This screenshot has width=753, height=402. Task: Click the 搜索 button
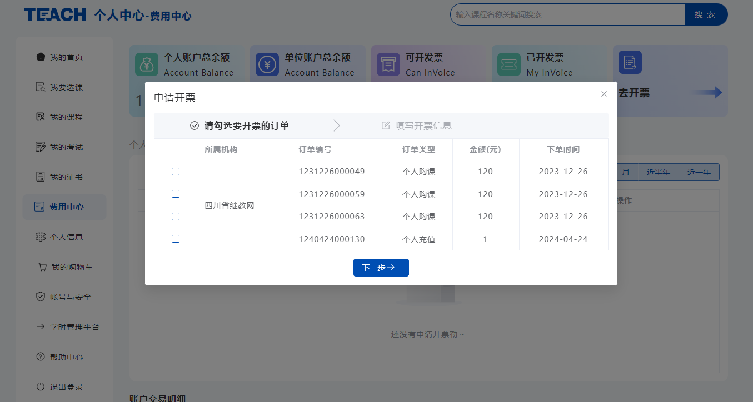tap(706, 14)
